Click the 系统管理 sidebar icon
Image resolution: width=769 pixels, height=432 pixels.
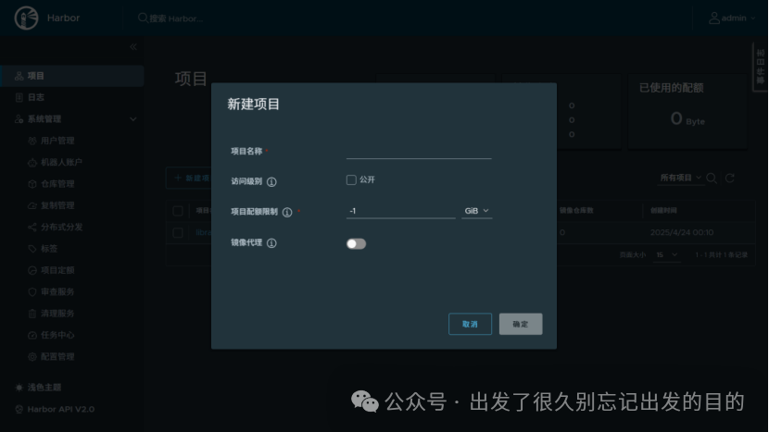[19, 119]
